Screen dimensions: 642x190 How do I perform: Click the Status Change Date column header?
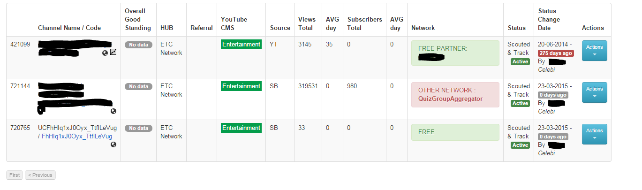pyautogui.click(x=549, y=20)
